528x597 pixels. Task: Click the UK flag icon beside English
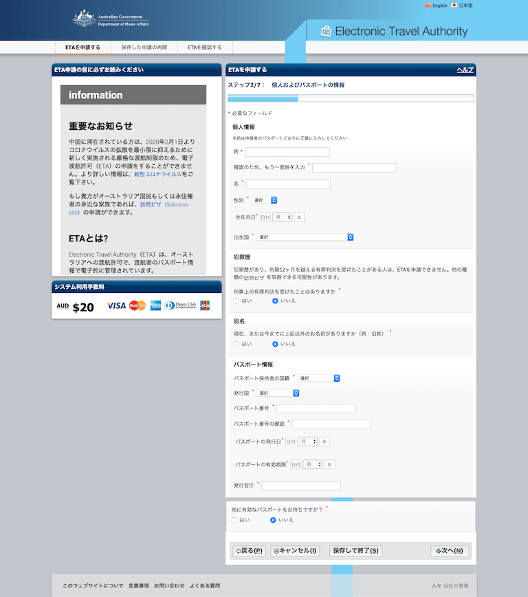(428, 6)
